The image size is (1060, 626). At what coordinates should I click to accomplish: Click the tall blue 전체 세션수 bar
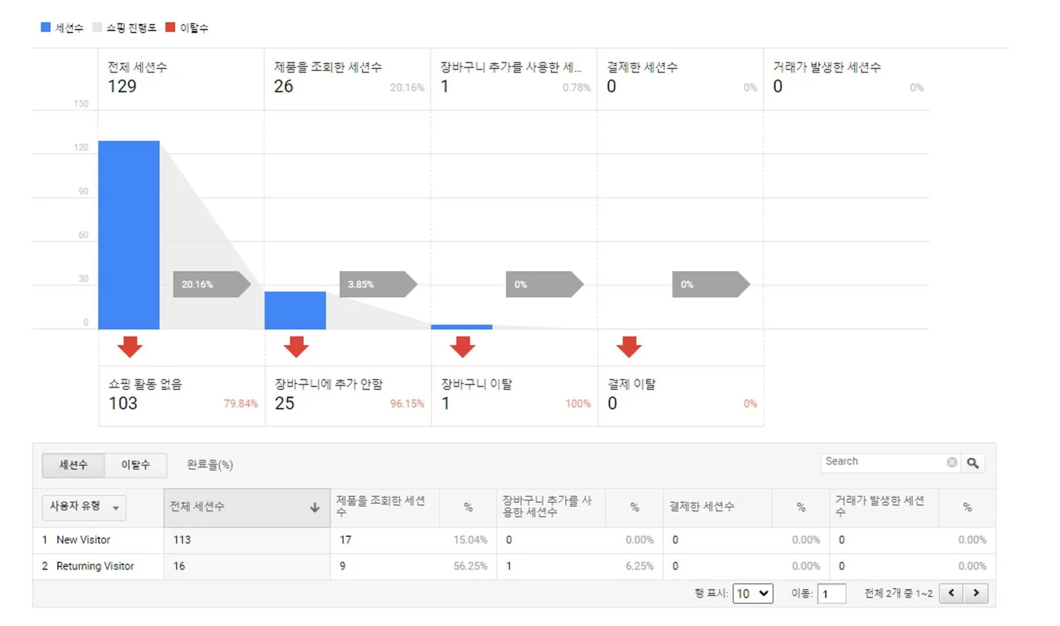point(129,235)
